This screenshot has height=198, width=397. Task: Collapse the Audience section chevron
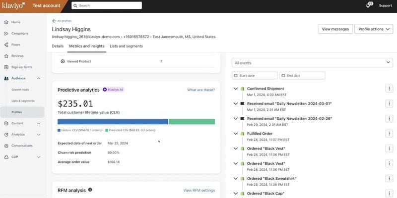click(x=39, y=78)
